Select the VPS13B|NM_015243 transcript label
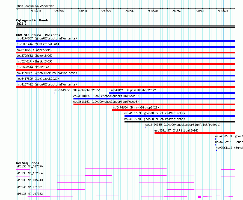The image size is (243, 200). (29, 180)
